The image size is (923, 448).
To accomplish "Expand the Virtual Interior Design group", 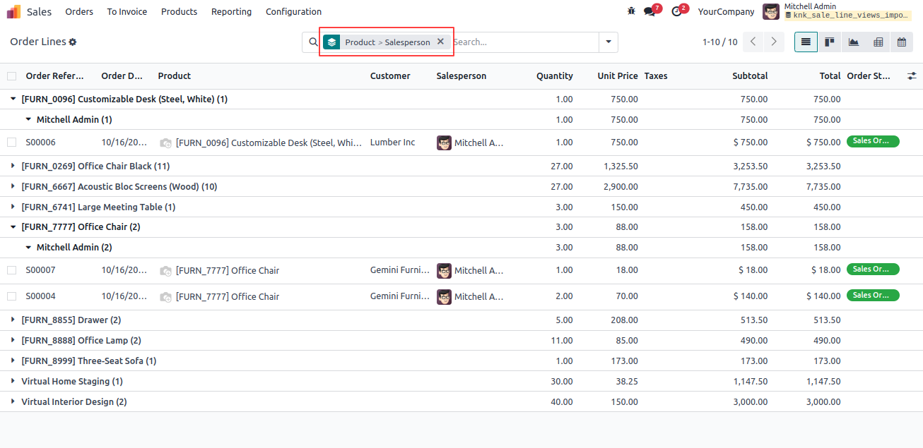I will (x=13, y=402).
